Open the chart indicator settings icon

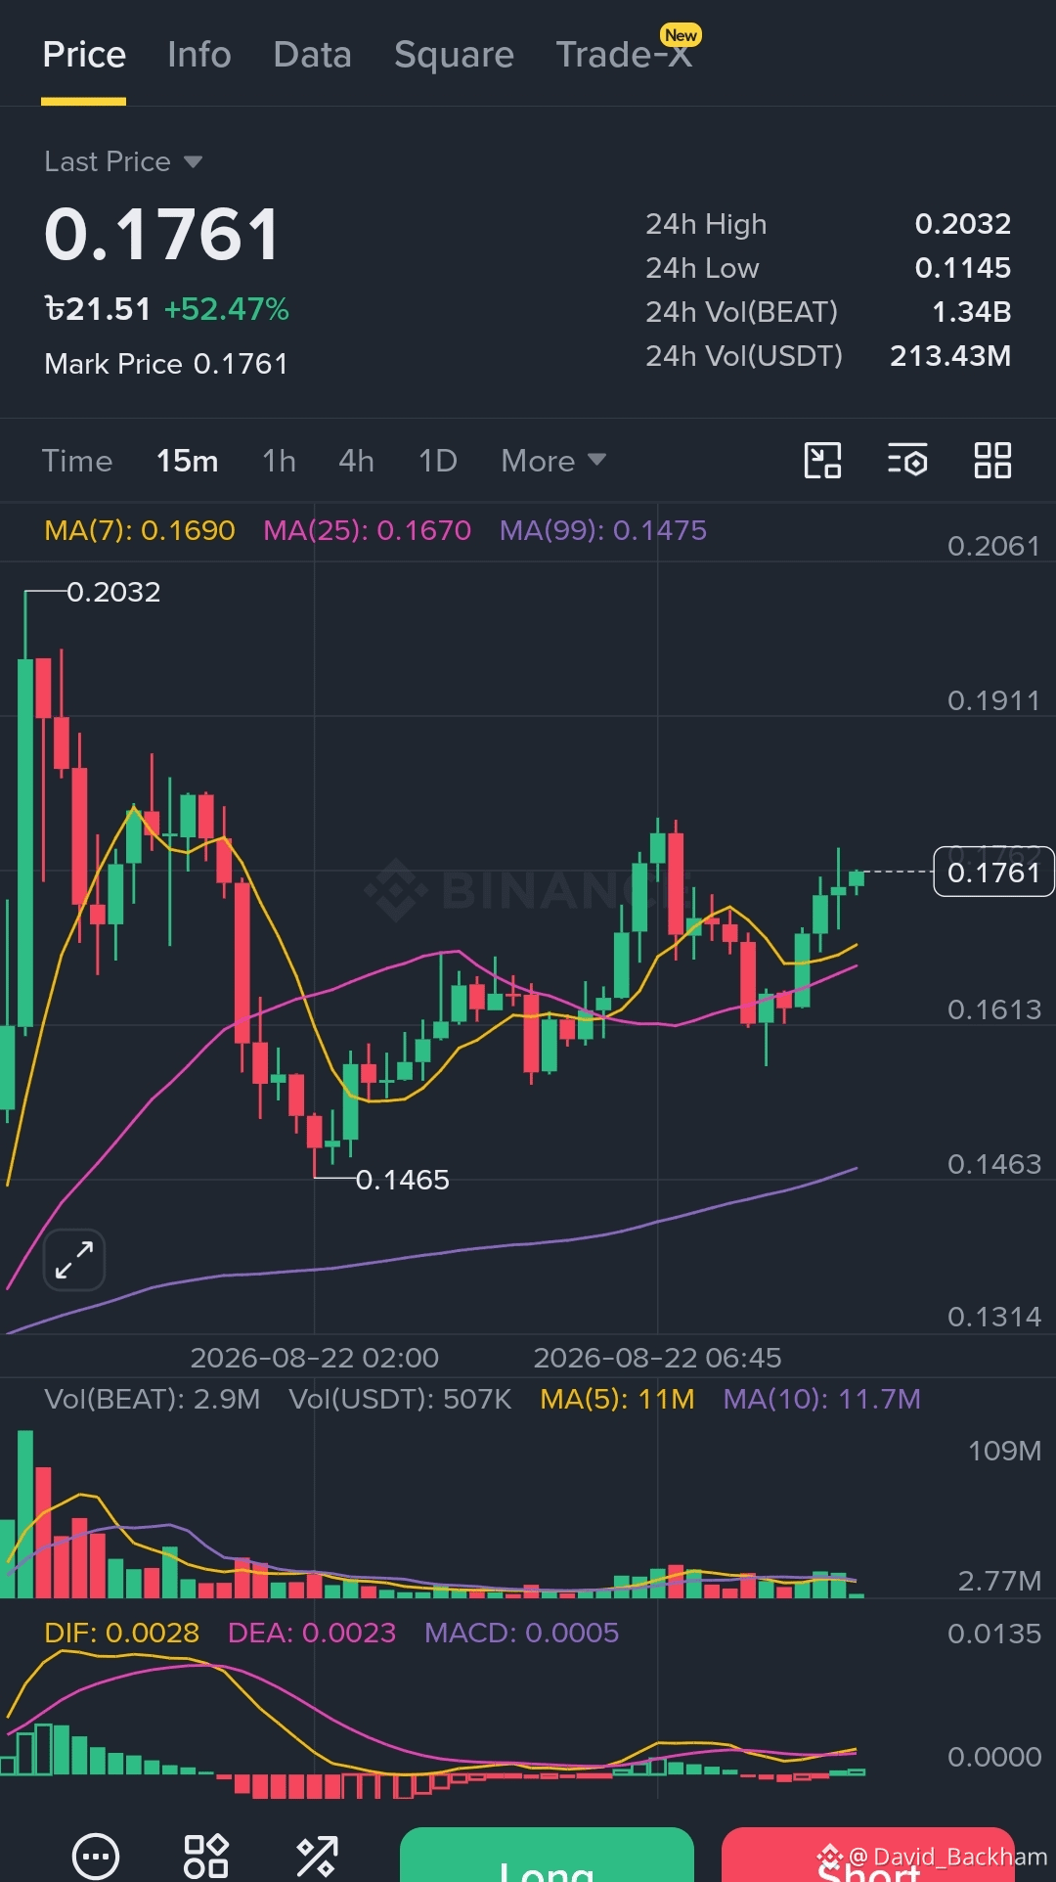click(x=907, y=461)
